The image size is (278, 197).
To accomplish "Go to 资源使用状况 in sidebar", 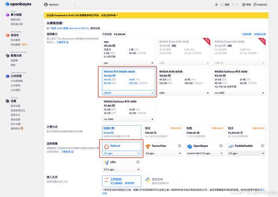I will coord(18,110).
